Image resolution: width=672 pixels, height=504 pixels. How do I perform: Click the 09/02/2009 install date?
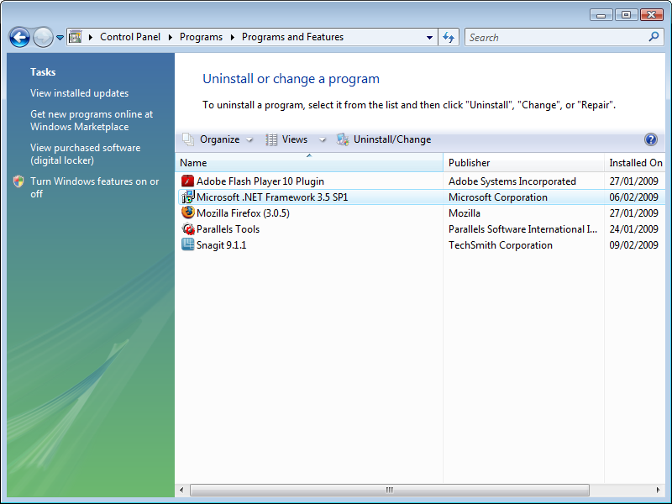633,245
